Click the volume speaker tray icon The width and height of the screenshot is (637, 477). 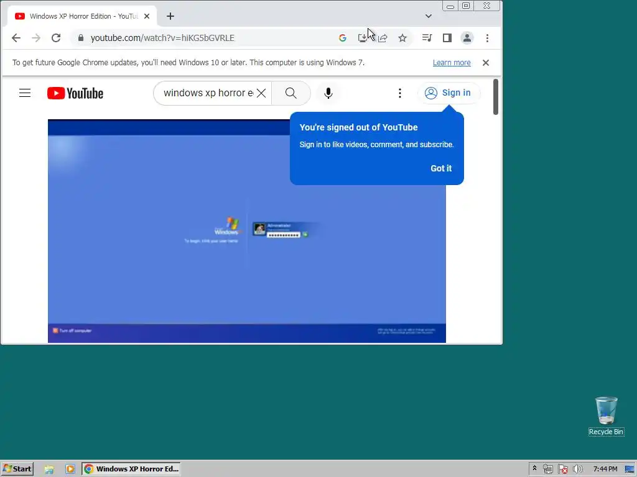[577, 470]
